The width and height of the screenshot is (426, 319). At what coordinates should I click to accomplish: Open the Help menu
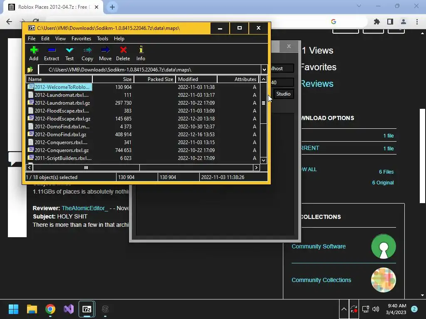[119, 39]
